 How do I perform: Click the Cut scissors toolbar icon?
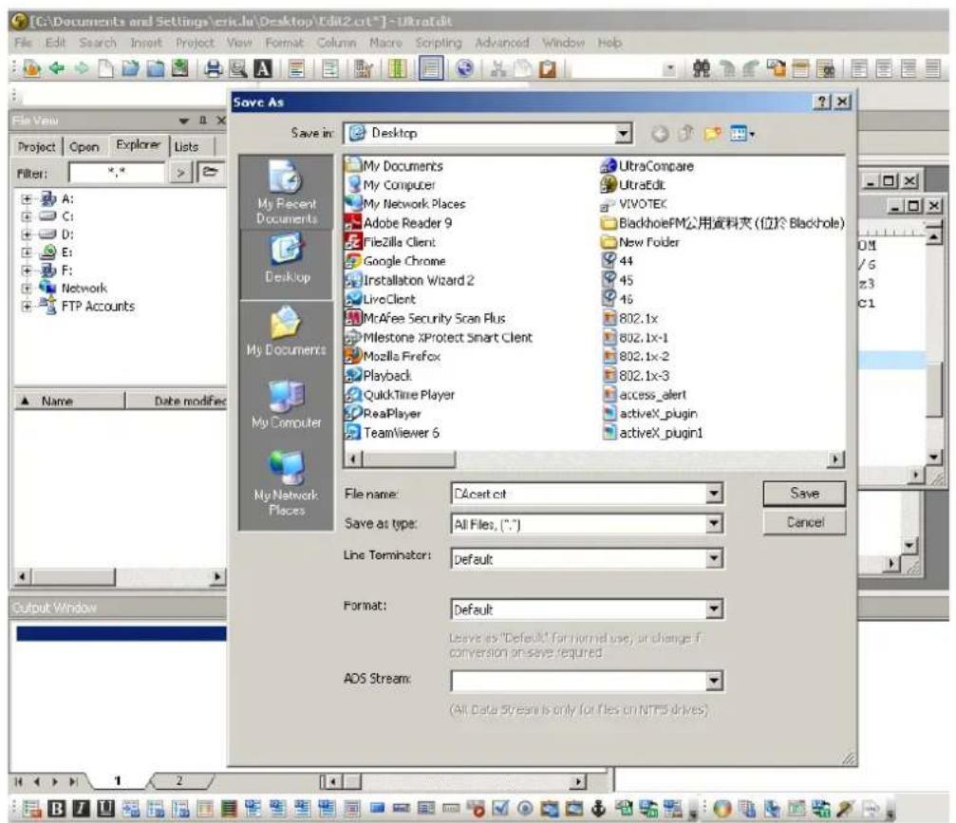(498, 68)
